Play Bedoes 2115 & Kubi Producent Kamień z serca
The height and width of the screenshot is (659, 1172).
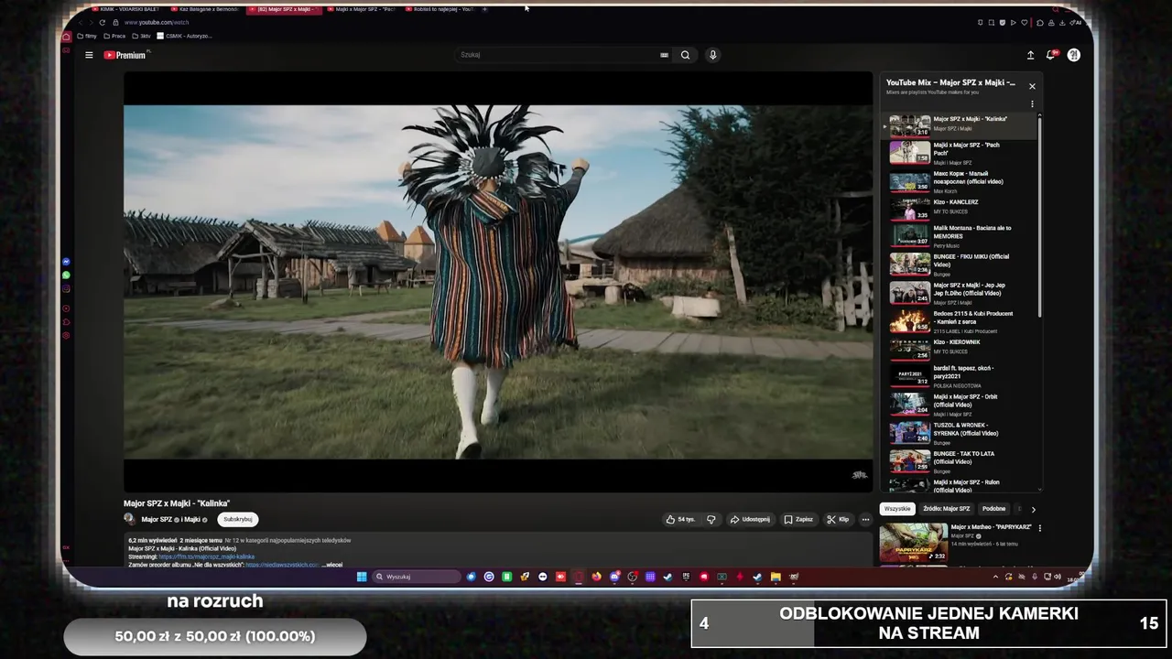click(961, 321)
